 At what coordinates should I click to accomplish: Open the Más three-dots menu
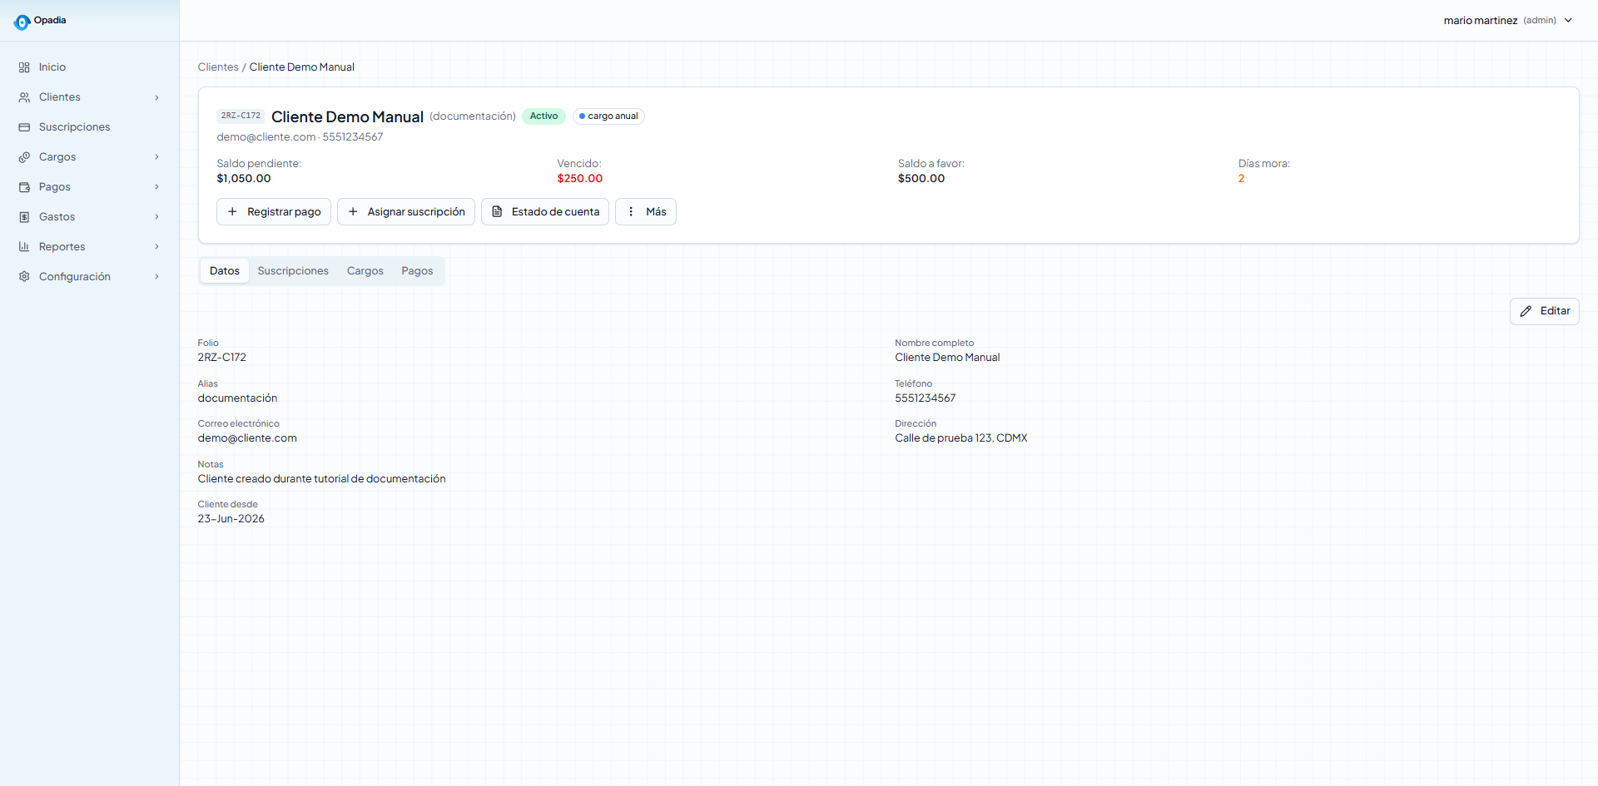[x=646, y=212]
